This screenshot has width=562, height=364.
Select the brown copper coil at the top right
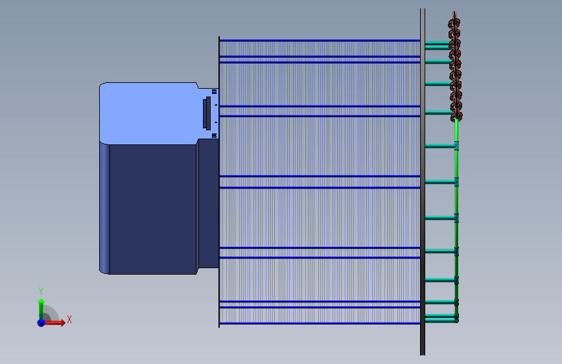click(x=455, y=67)
